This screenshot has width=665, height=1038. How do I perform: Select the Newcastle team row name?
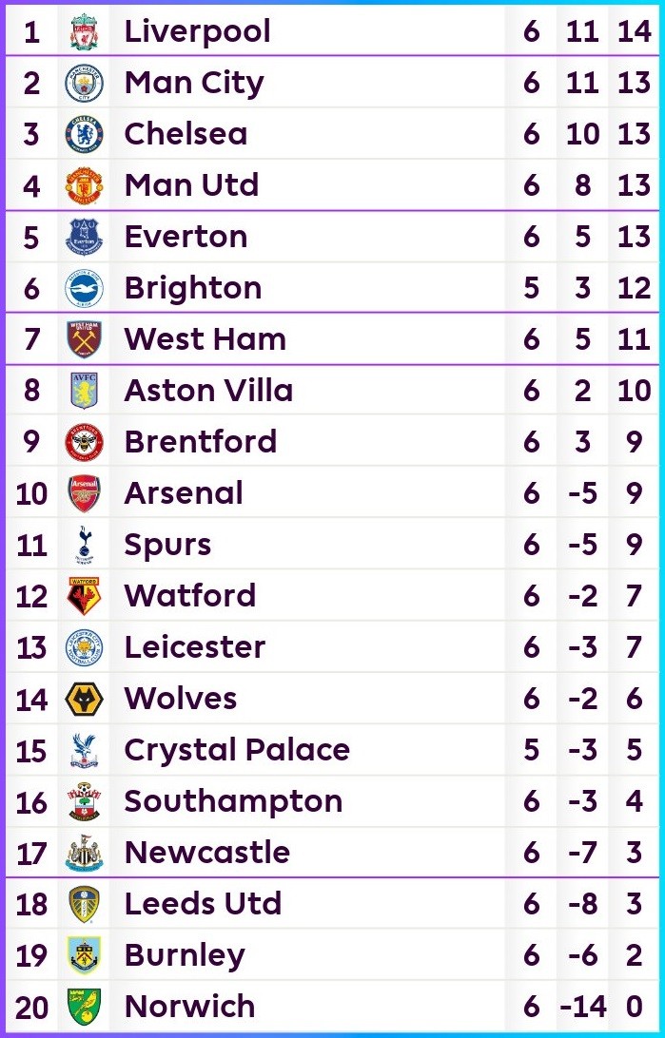pyautogui.click(x=207, y=852)
